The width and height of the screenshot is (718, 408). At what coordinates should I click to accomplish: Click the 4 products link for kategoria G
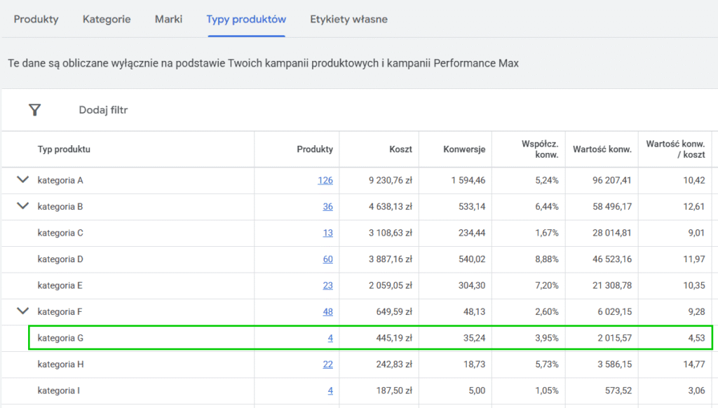(330, 337)
